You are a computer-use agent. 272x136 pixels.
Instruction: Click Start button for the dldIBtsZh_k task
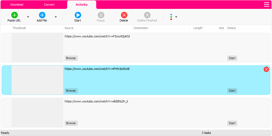(x=232, y=123)
